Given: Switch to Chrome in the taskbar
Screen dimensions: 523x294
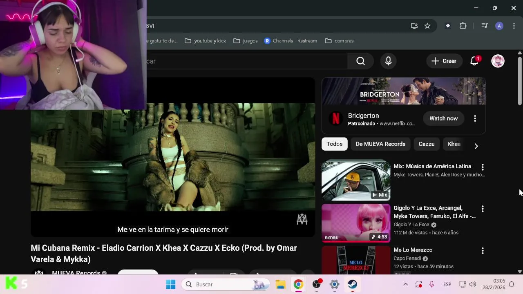Looking at the screenshot, I should [x=298, y=284].
